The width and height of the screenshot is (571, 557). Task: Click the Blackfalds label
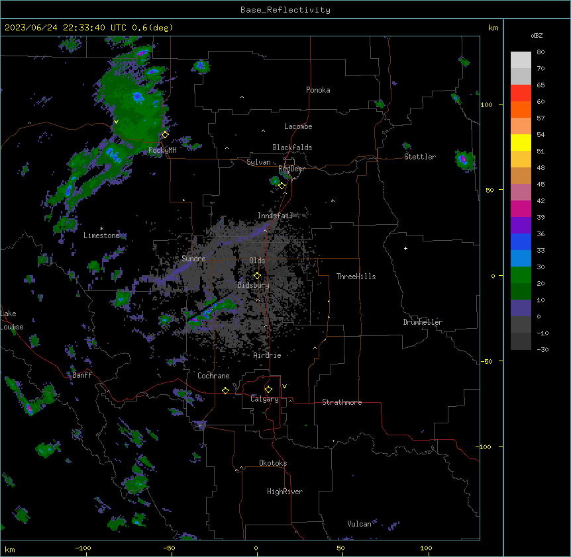292,148
